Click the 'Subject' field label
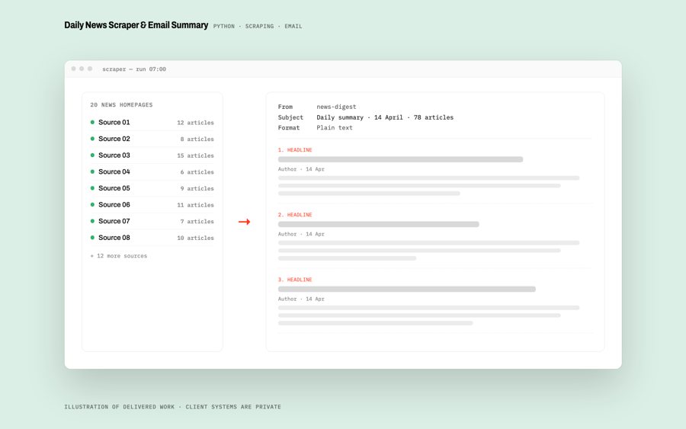Image resolution: width=686 pixels, height=429 pixels. coord(290,117)
